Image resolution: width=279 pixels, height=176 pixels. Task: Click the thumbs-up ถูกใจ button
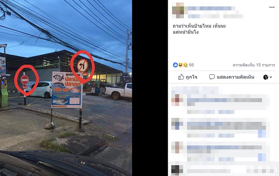click(x=187, y=77)
